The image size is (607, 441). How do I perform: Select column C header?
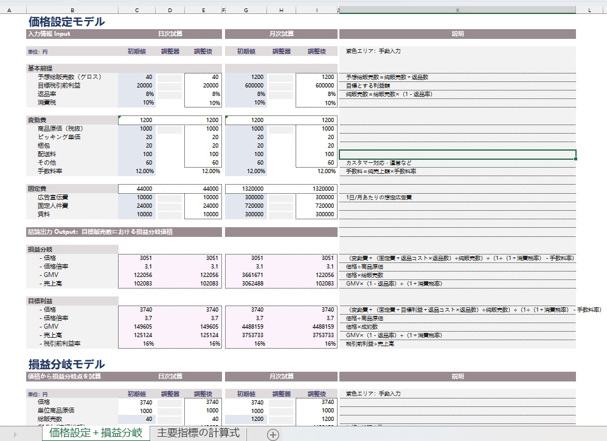pyautogui.click(x=137, y=10)
